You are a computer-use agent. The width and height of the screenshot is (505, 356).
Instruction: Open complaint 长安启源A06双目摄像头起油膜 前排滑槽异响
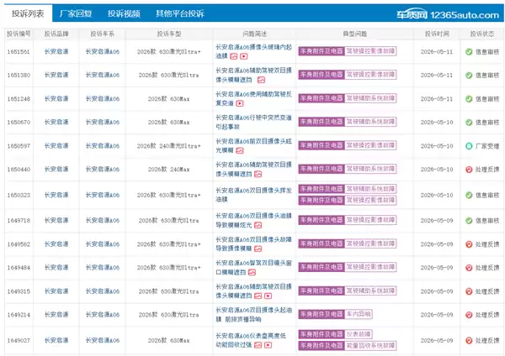(253, 315)
